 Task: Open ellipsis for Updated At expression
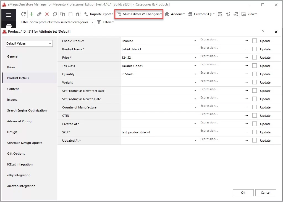click(x=246, y=141)
